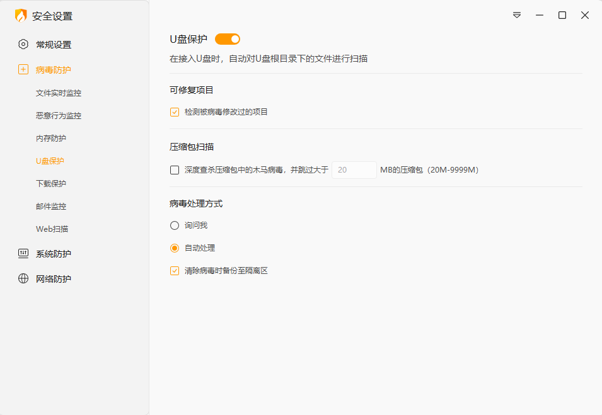Screen dimensions: 602x415
Task: Turn off the U盘保护 toggle
Action: click(x=227, y=38)
